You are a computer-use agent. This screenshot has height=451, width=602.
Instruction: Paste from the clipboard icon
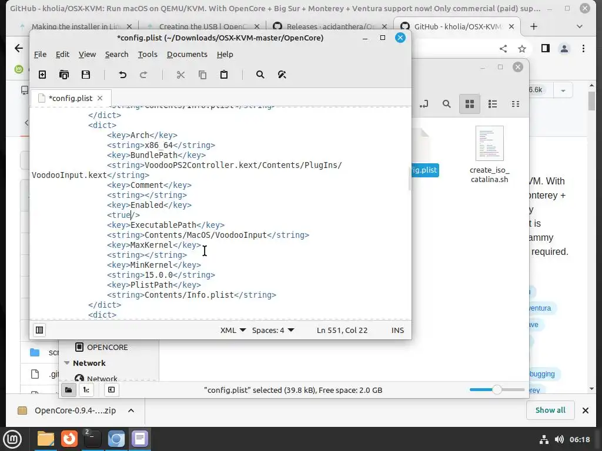pyautogui.click(x=224, y=75)
